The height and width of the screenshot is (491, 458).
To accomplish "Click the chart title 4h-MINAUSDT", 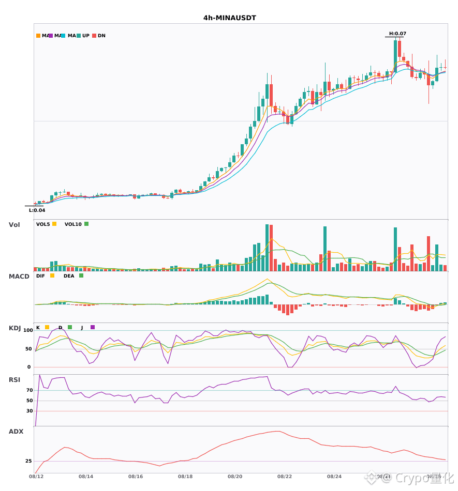I will coord(230,18).
